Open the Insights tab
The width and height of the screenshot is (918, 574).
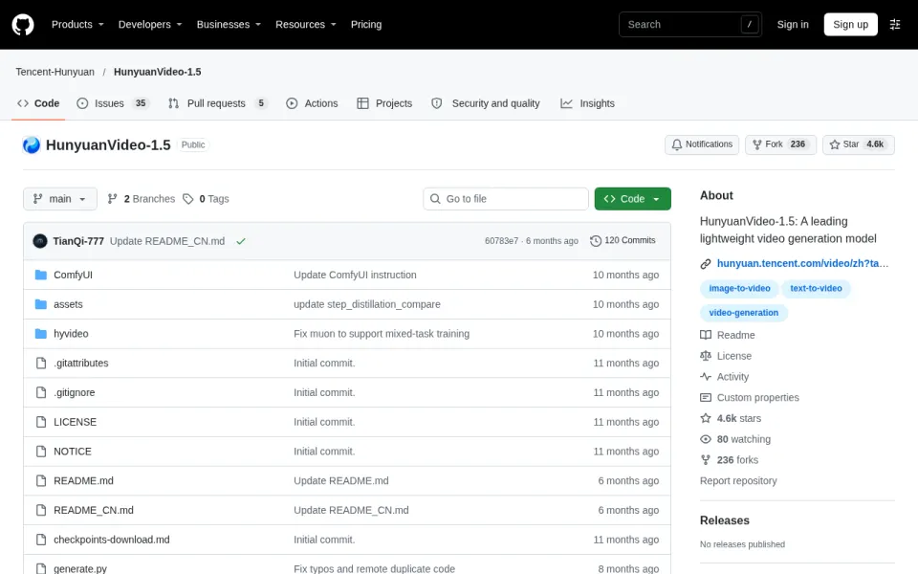[587, 103]
